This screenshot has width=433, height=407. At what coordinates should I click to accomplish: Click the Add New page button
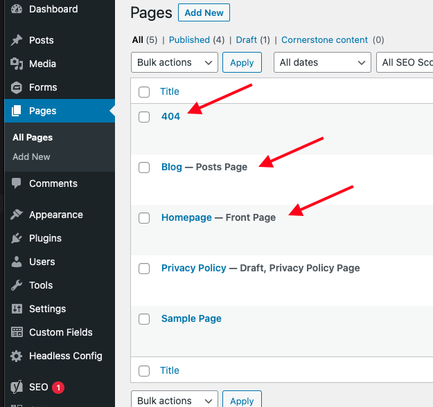click(204, 12)
